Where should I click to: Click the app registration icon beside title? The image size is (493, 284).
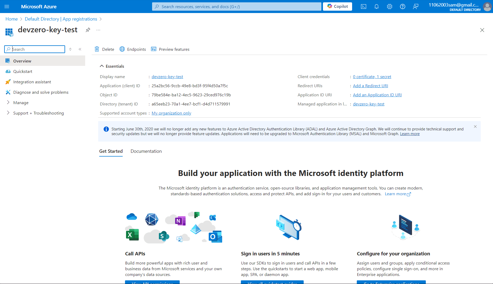tap(9, 32)
